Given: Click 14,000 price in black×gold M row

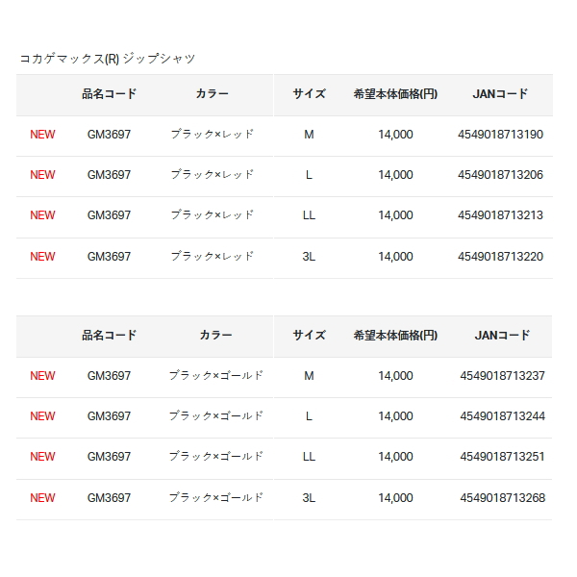Looking at the screenshot, I should 395,376.
